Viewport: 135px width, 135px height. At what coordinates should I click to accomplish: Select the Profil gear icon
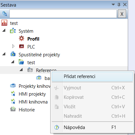22,38
